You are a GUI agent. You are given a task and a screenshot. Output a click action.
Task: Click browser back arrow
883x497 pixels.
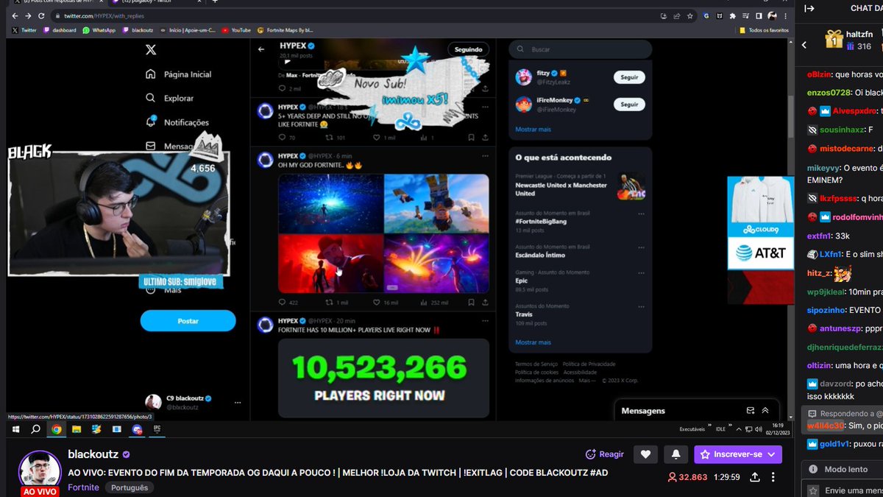(x=15, y=15)
